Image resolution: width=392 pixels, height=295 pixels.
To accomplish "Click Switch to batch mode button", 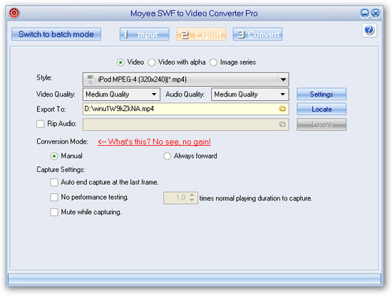I will [56, 34].
